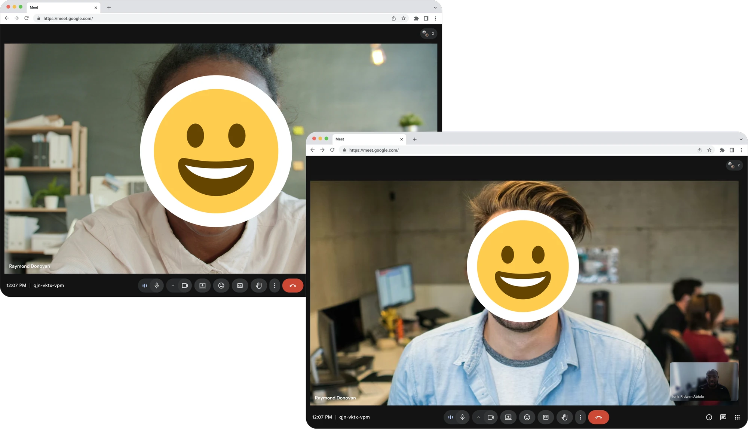Open more options menu in back Meet toolbar
This screenshot has width=748, height=429.
click(275, 286)
